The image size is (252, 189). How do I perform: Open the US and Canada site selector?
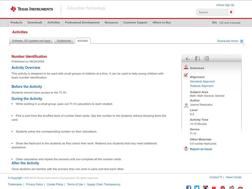(230, 23)
